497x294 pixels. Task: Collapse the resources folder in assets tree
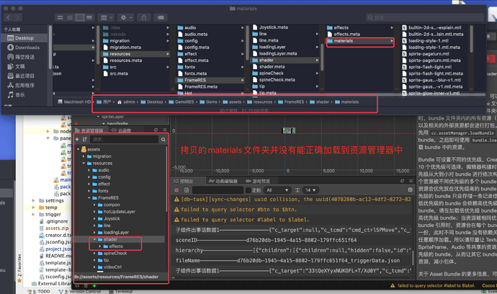(84, 164)
